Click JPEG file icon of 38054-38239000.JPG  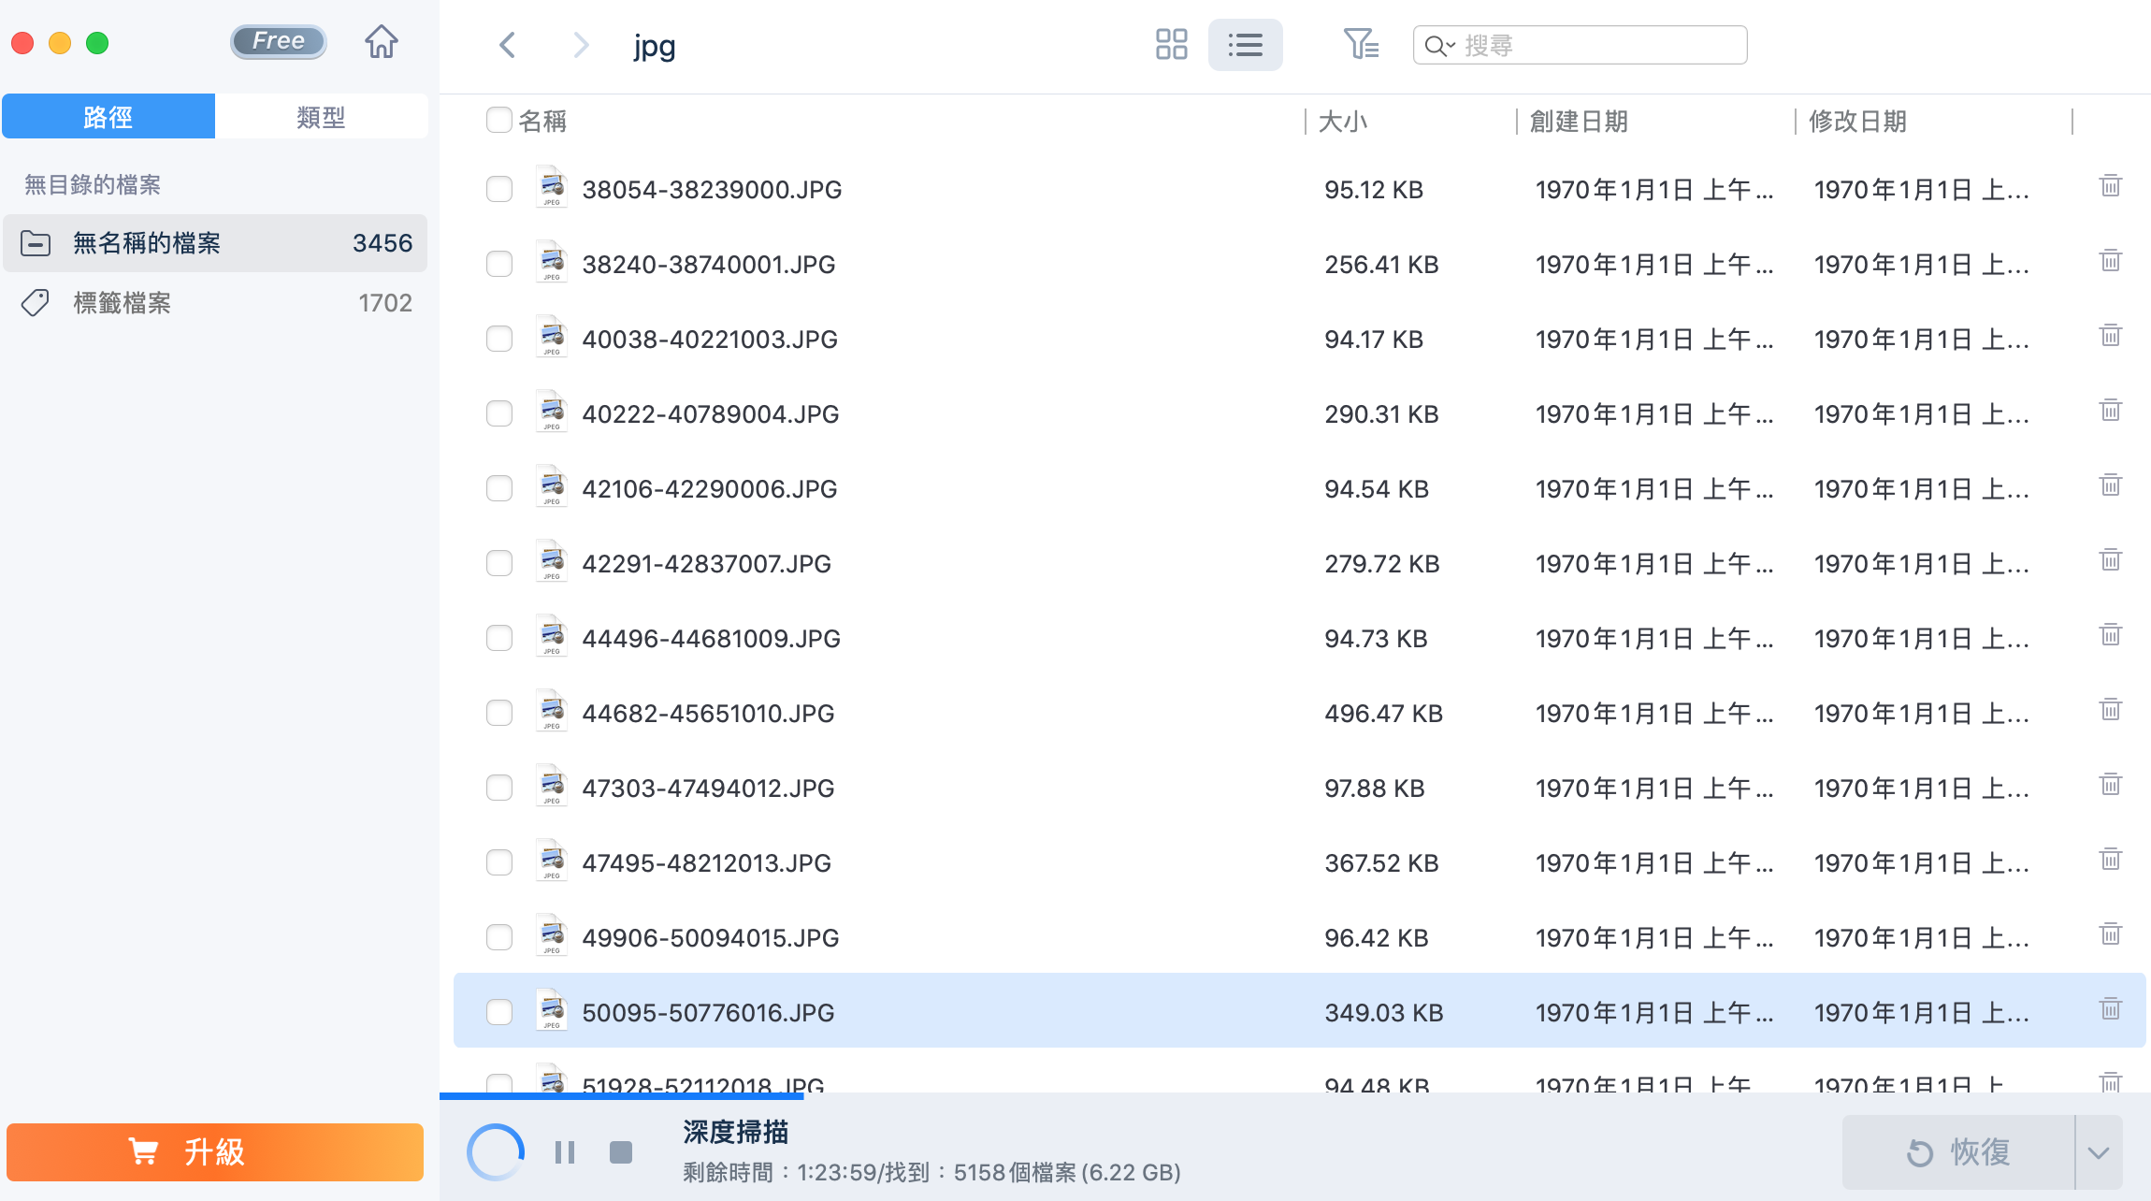click(552, 186)
